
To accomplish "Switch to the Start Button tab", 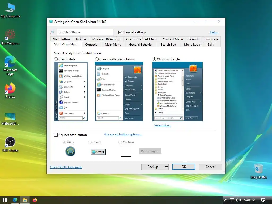I will click(61, 39).
